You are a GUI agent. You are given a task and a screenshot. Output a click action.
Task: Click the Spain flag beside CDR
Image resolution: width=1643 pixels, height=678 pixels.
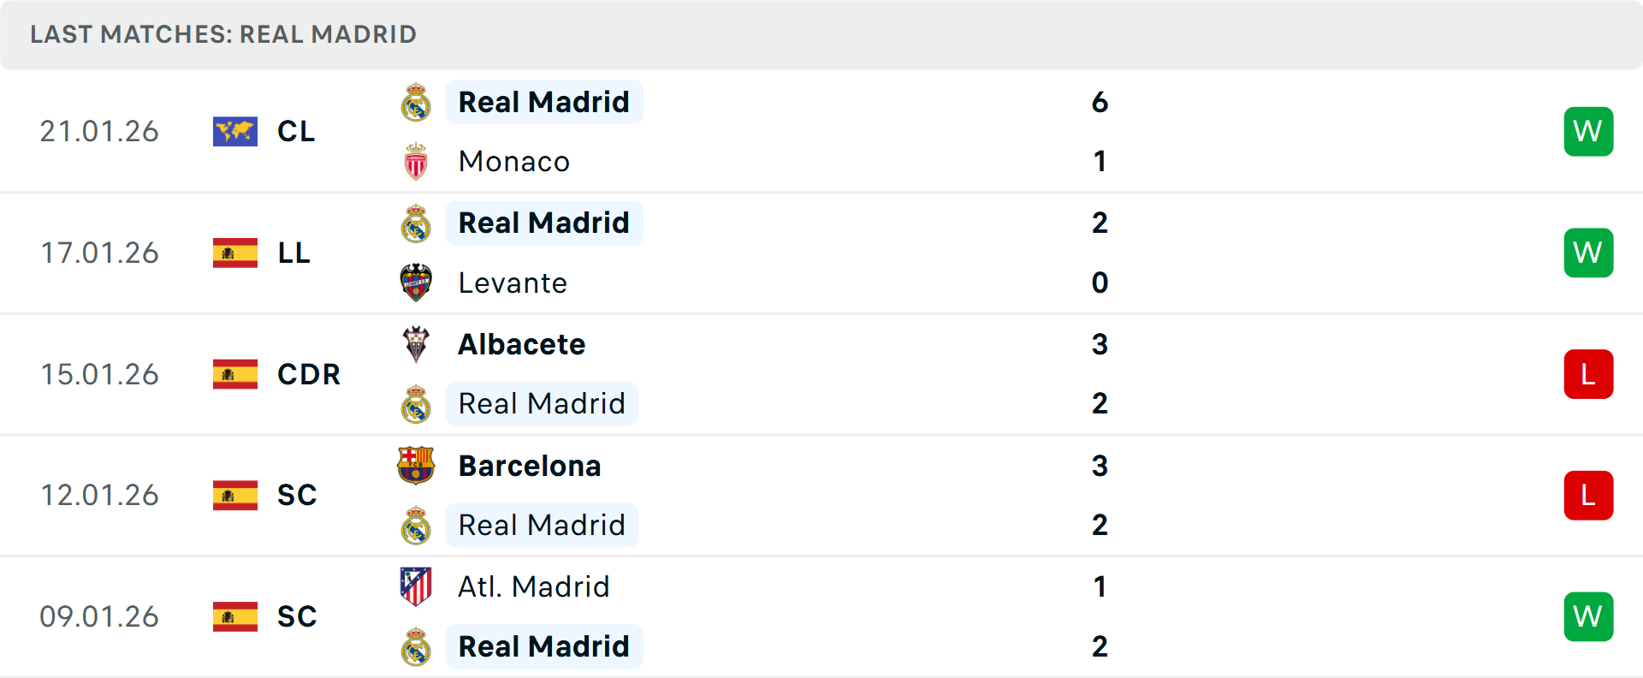coord(235,374)
